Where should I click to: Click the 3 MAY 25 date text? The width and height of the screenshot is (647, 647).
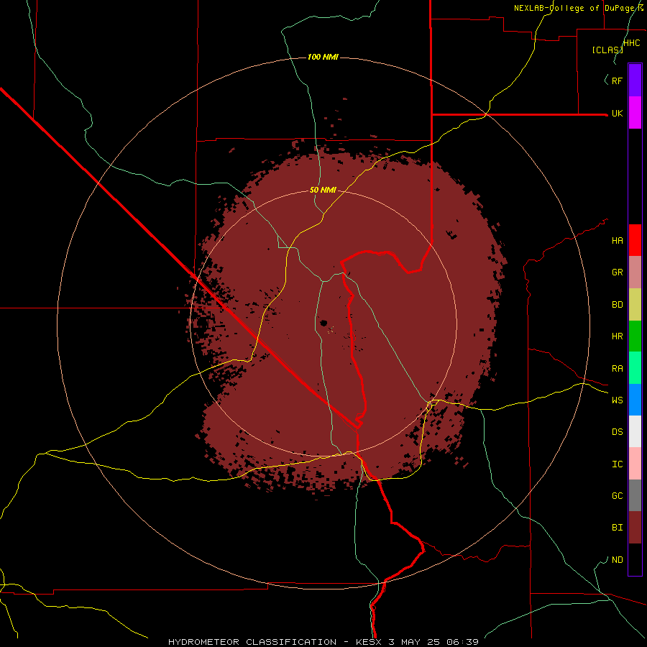tap(415, 642)
